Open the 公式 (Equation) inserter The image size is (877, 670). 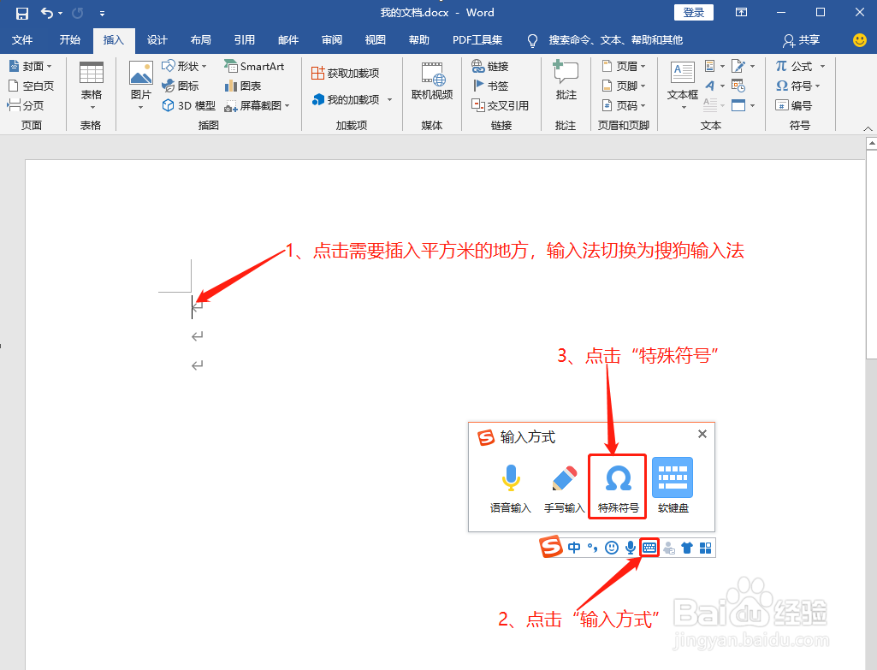(x=799, y=65)
